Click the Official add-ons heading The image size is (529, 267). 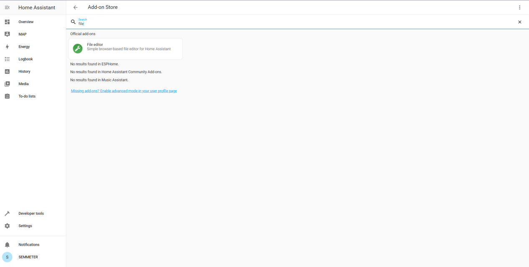click(83, 34)
